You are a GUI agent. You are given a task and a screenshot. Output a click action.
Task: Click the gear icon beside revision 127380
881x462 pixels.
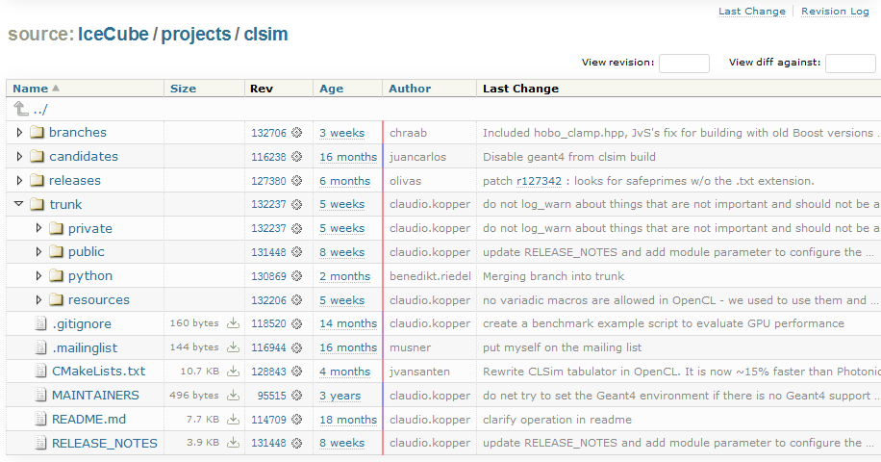(x=297, y=181)
